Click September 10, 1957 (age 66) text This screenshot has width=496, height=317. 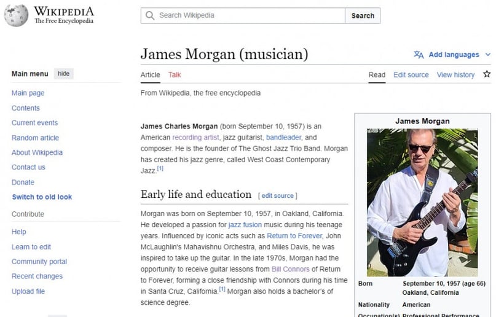444,283
